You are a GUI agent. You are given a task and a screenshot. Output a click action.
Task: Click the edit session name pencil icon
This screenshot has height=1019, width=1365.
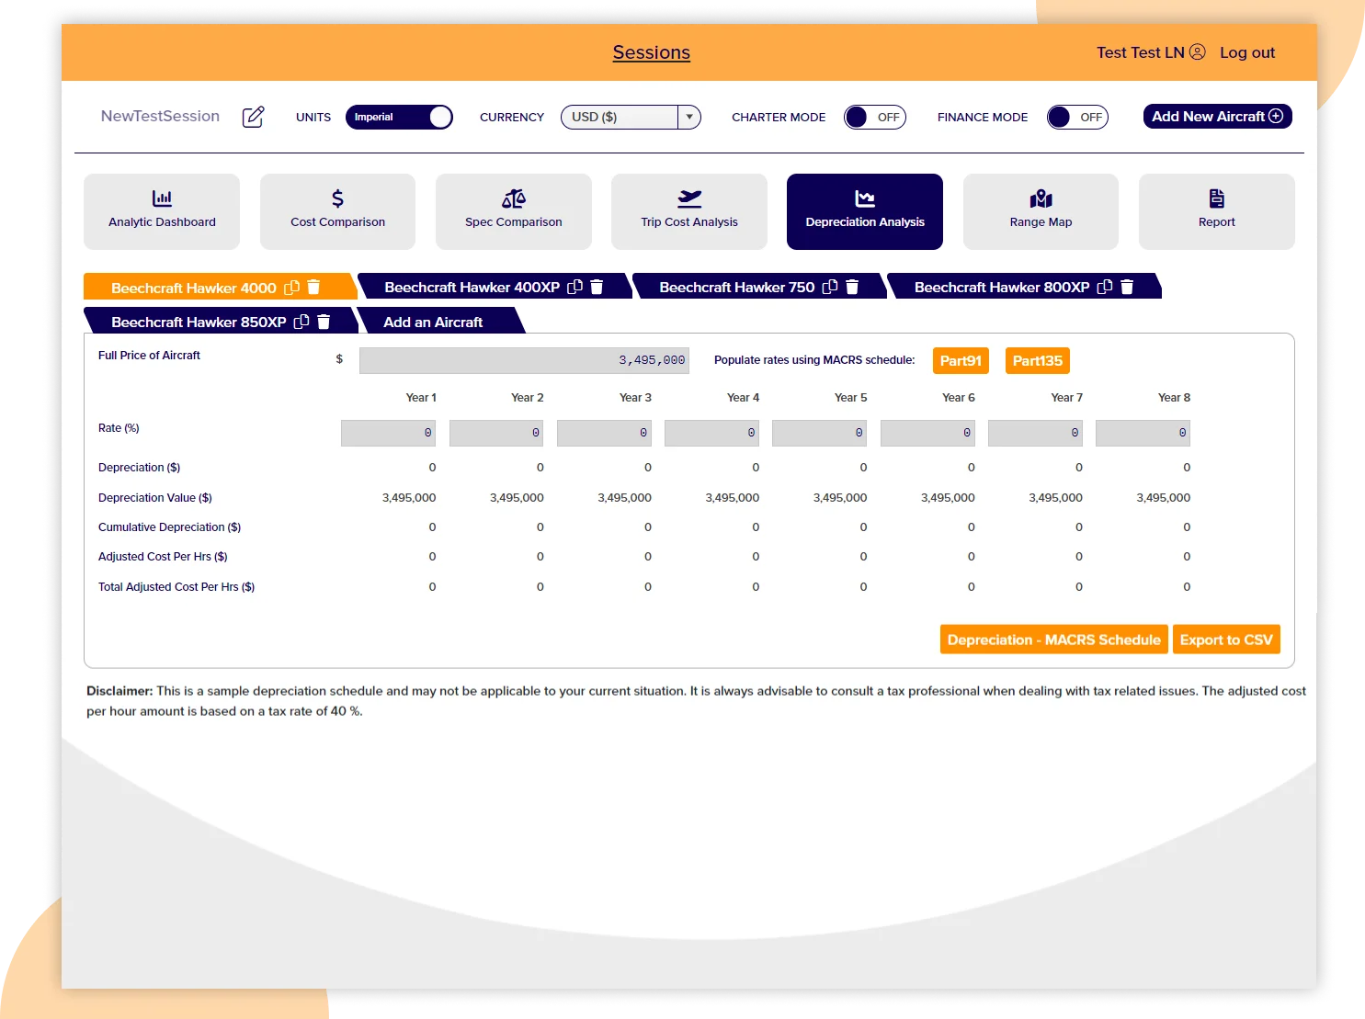(253, 117)
